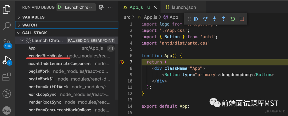Viewport: 288px width, 116px height.
Task: Open Run and Debug more actions menu
Action: click(x=110, y=7)
